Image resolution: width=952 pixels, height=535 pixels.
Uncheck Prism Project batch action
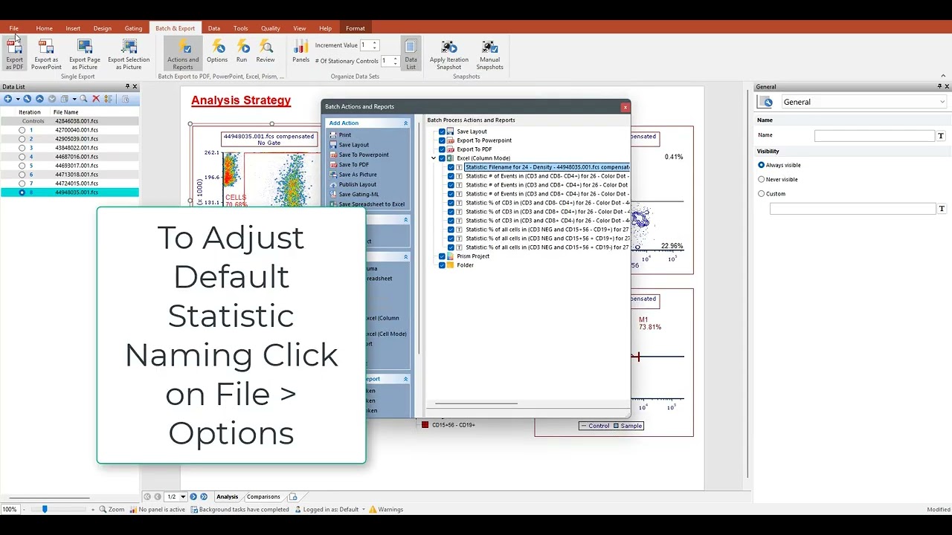point(442,256)
